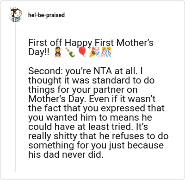Collapse the comment using the thread line
The width and height of the screenshot is (185, 180).
coord(15,97)
